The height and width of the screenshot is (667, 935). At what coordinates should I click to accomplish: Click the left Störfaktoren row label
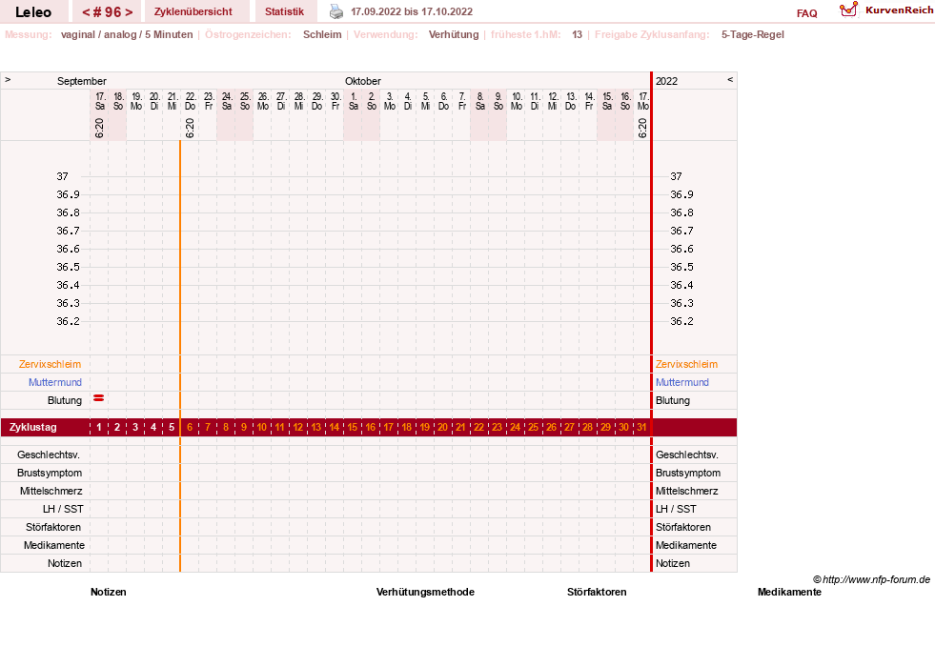pyautogui.click(x=53, y=527)
